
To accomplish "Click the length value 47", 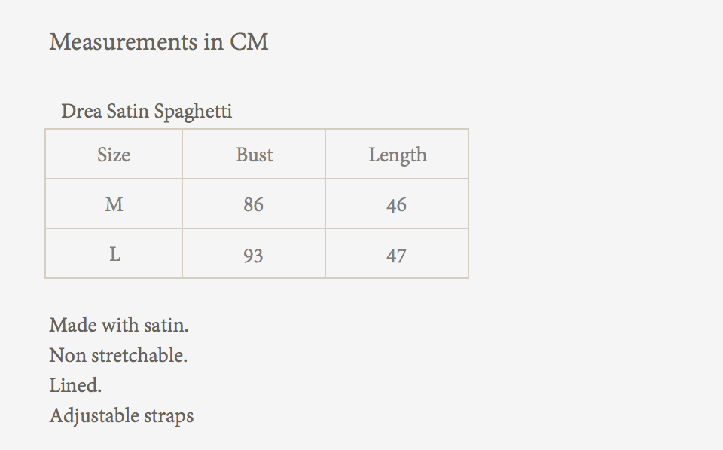I will pos(396,256).
